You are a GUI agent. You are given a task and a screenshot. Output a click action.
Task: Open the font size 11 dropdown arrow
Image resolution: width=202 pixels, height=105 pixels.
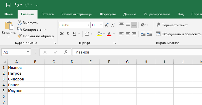pos(101,25)
